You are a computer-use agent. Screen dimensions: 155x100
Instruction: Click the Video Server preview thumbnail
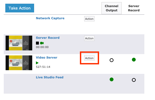(19, 63)
